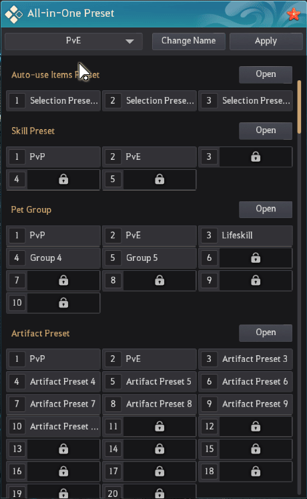Screen dimensions: 307x499
Task: Select Artifact Preset 5 slot
Action: click(149, 381)
